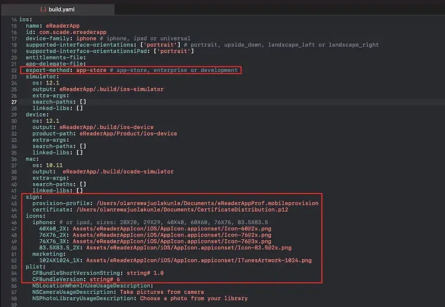The height and width of the screenshot is (307, 445).
Task: Click the 'app-delegate-file:' line
Action: click(x=56, y=64)
